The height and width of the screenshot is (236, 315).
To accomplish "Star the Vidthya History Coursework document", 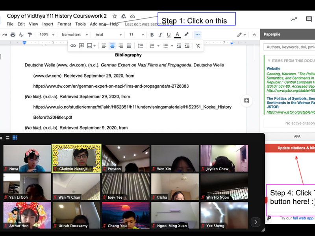I will [115, 16].
